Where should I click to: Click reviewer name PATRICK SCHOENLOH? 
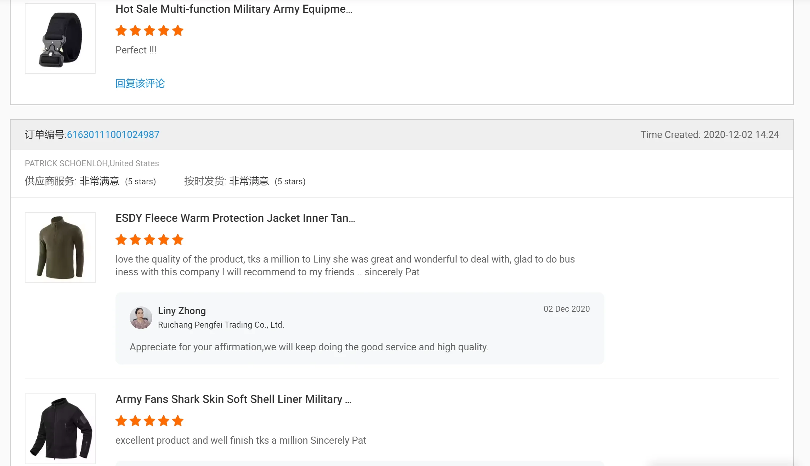(x=66, y=163)
